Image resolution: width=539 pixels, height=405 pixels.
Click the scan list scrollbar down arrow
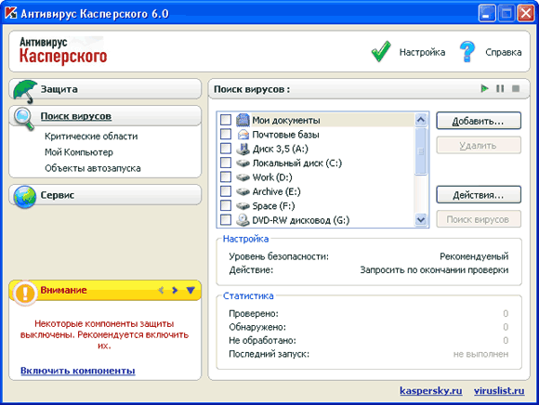(421, 219)
